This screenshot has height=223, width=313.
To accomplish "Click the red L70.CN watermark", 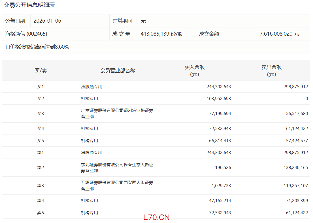I will [x=156, y=217].
